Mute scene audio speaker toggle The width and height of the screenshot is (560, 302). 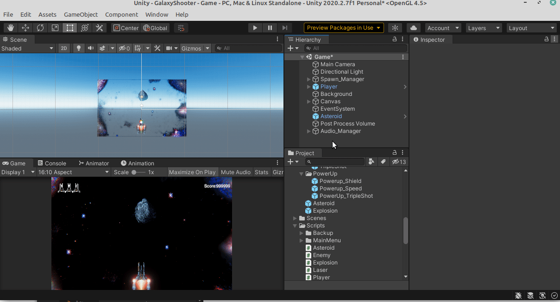[x=91, y=48]
